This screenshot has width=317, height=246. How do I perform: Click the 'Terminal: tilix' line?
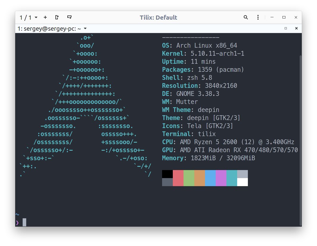(189, 134)
